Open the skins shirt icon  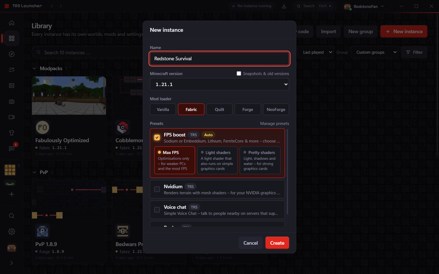pos(12,133)
